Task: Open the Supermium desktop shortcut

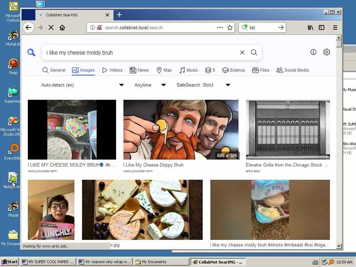Action: [13, 95]
